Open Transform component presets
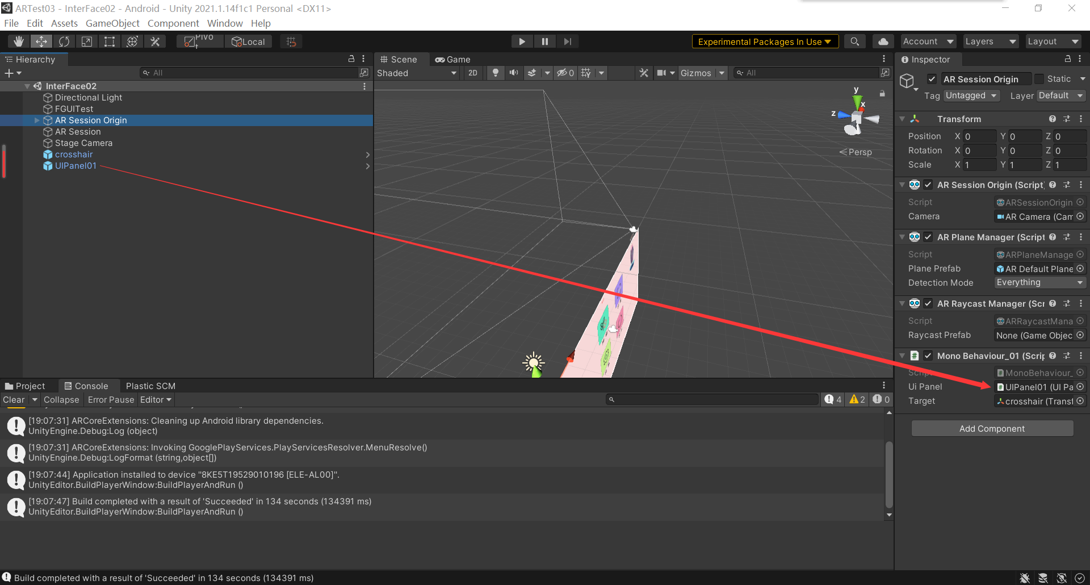This screenshot has height=585, width=1090. [1067, 119]
